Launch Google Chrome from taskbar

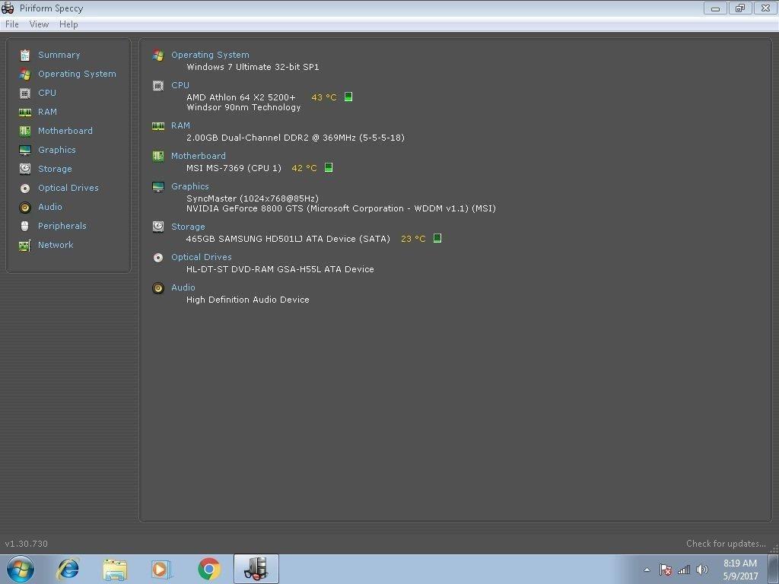(x=209, y=569)
